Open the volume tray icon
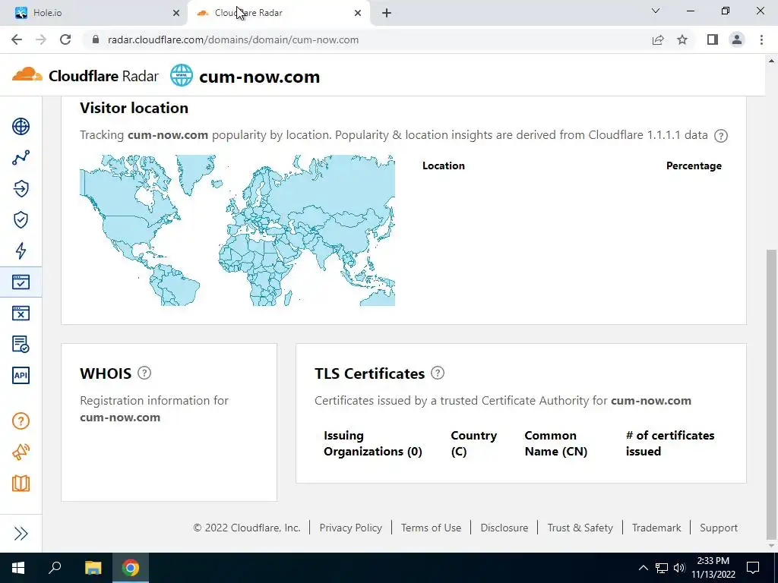The width and height of the screenshot is (778, 583). coord(679,568)
